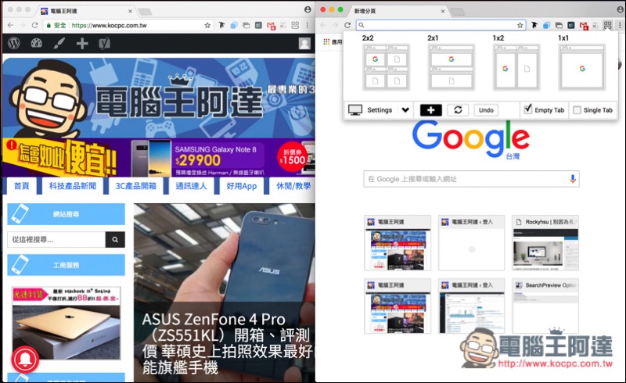Image resolution: width=626 pixels, height=383 pixels.
Task: Click the 網站搜尋 sidebar header
Action: (66, 214)
